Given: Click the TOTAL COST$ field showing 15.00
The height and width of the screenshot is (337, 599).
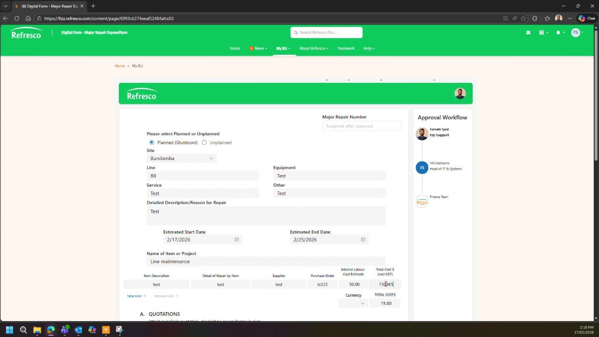Looking at the screenshot, I should coord(386,303).
